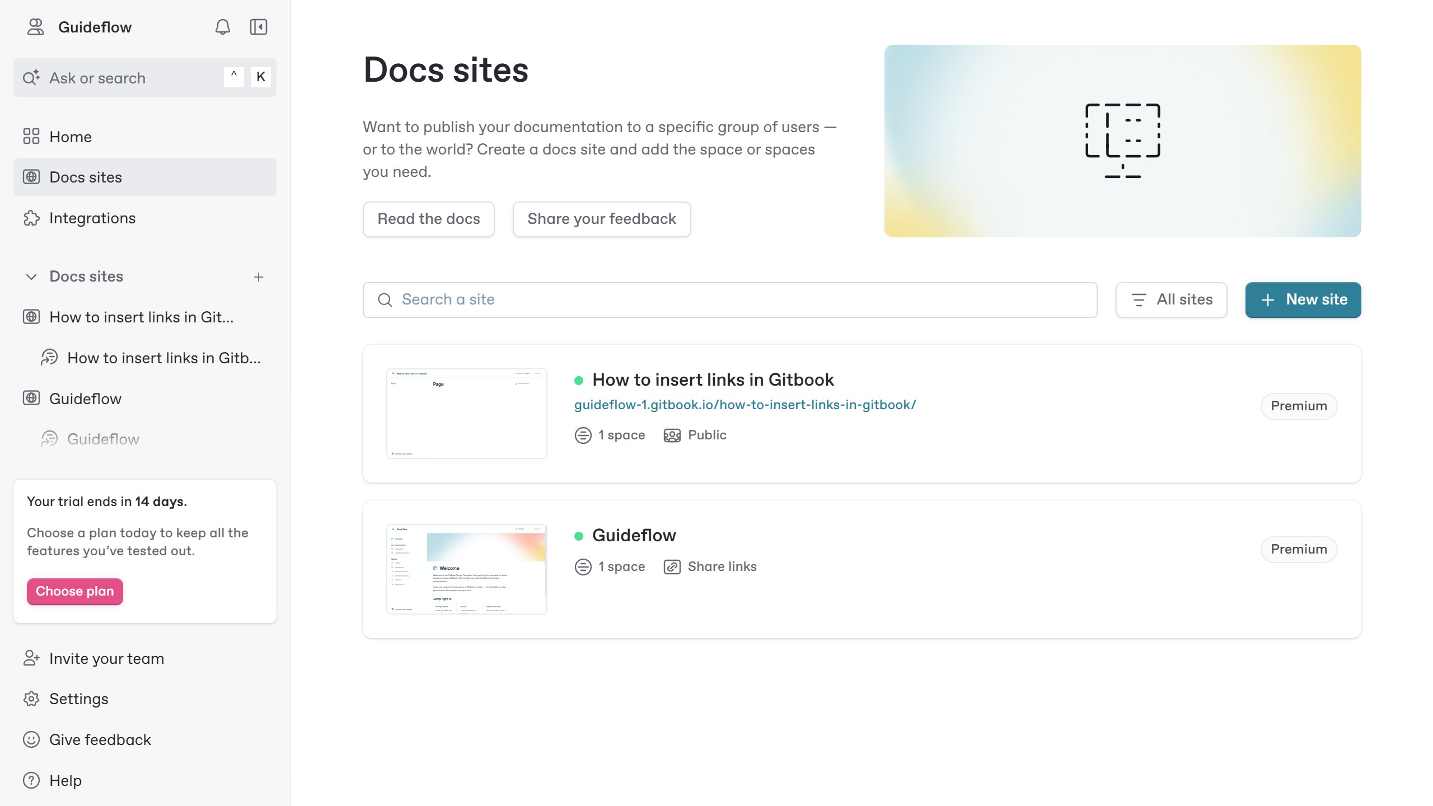This screenshot has height=806, width=1433.
Task: Click the Public label on links site card
Action: click(x=707, y=435)
